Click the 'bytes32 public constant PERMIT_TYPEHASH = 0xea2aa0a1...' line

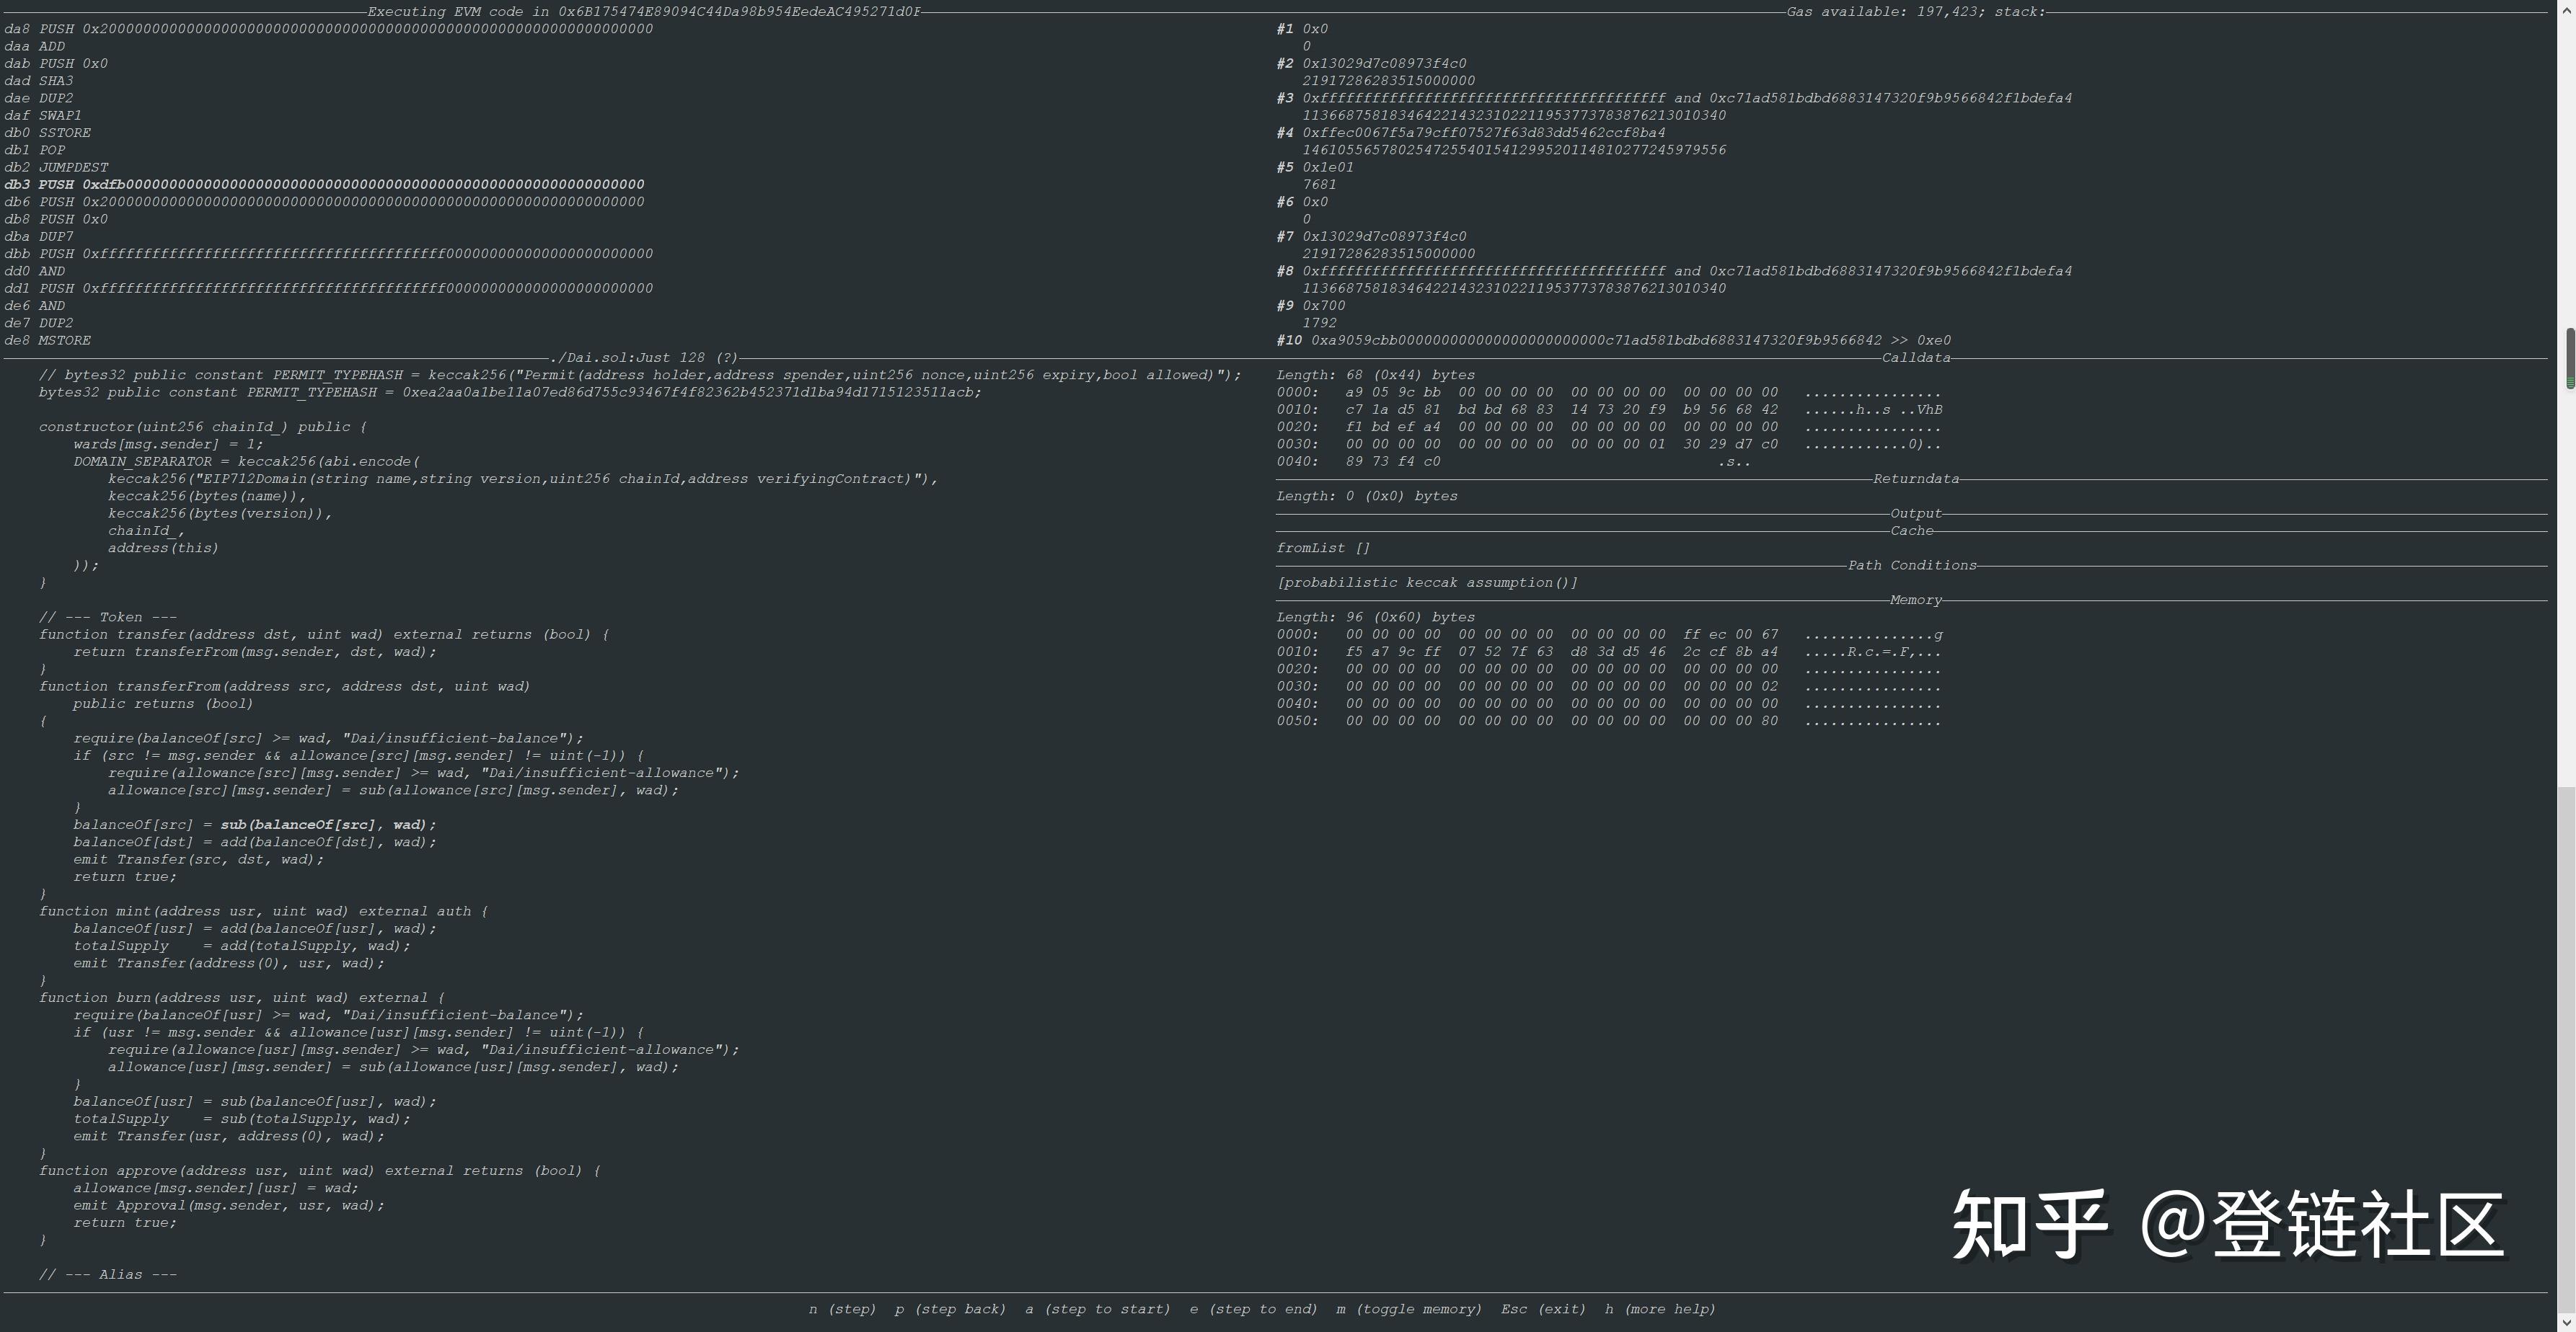(x=511, y=393)
